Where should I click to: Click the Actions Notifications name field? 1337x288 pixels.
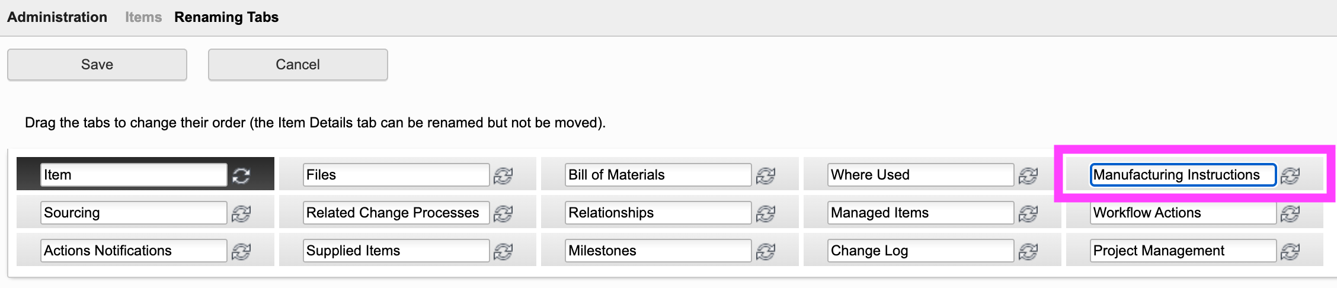click(134, 251)
